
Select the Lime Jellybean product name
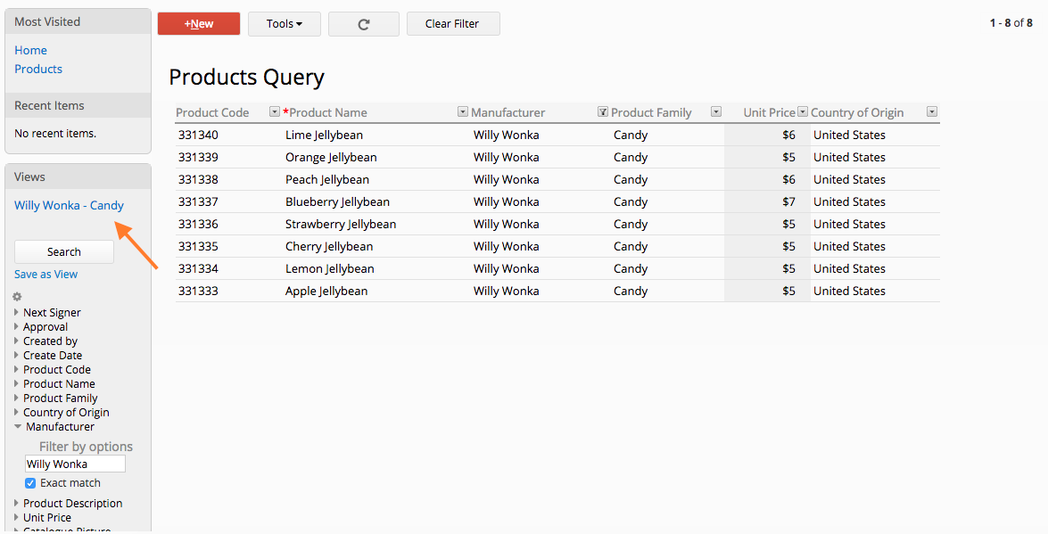(x=324, y=135)
